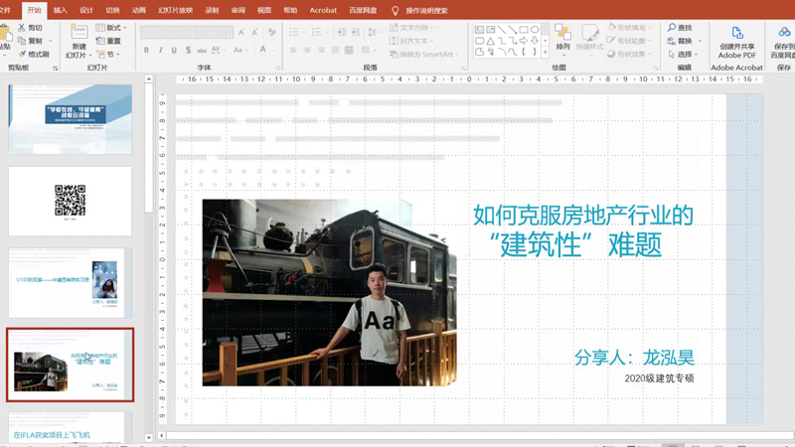The image size is (795, 447).
Task: Open the Acrobat tab
Action: pyautogui.click(x=323, y=10)
